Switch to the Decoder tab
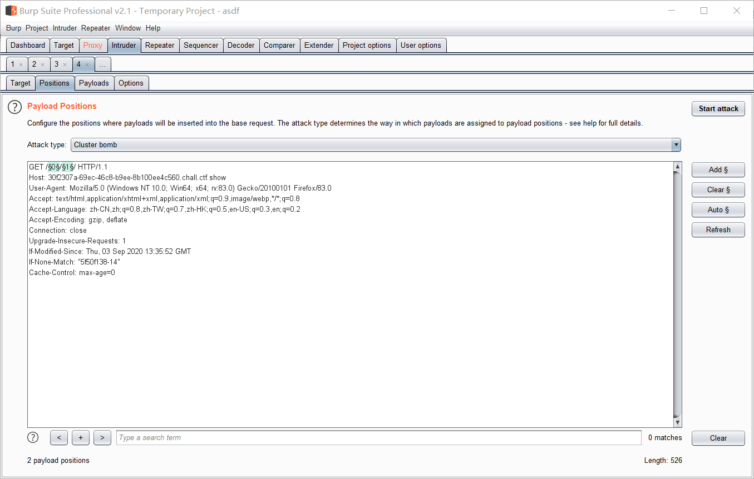 [241, 46]
